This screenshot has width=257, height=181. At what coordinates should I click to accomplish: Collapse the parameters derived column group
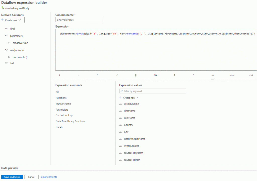click(6, 36)
